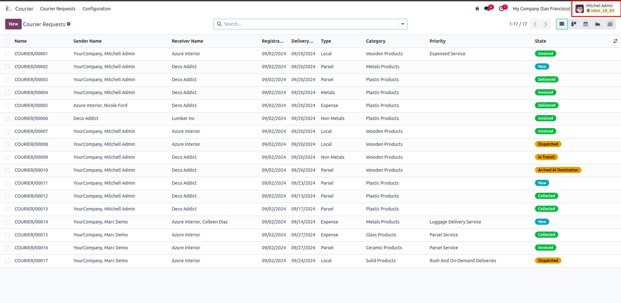
Task: Click Solid Products category cell
Action: 381,261
